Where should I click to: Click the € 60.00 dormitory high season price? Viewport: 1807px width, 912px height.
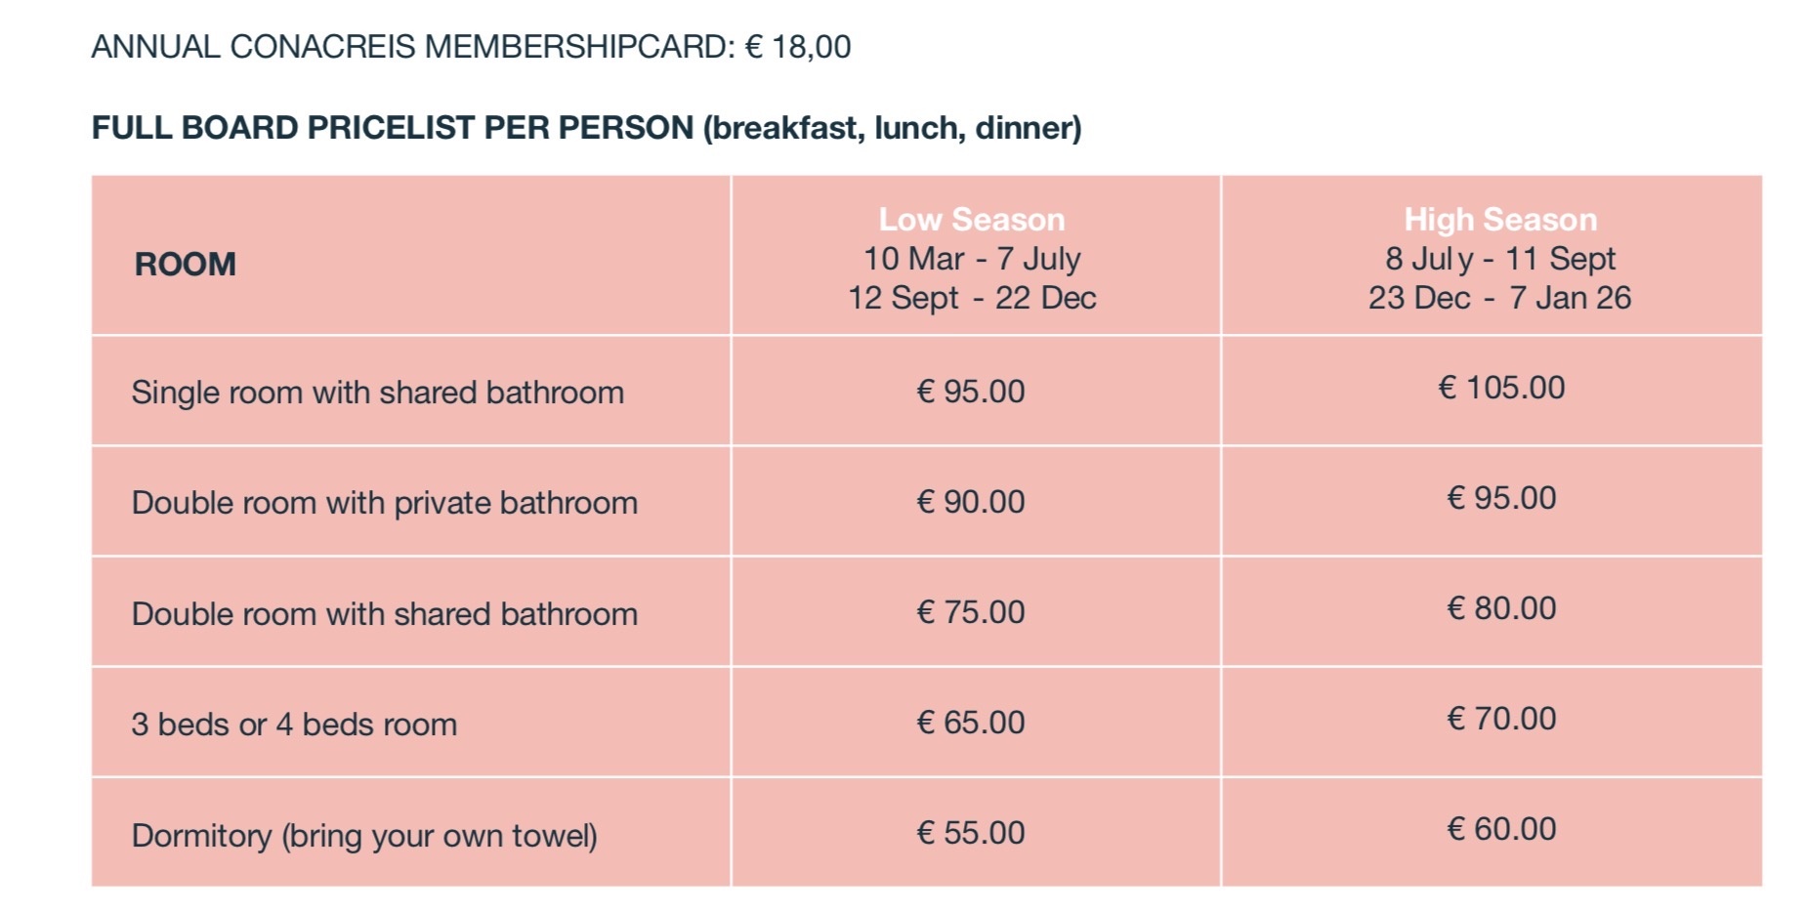[x=1501, y=829]
